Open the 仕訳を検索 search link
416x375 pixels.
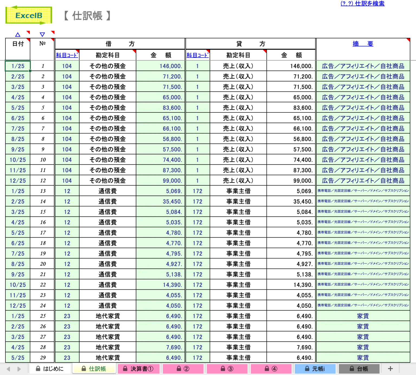[x=362, y=4]
